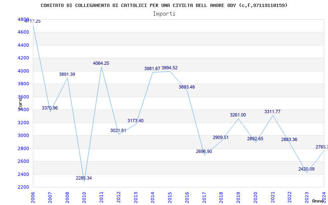Click the 2006 x-axis year label
Screen dimensions: 328x205
[x=33, y=197]
